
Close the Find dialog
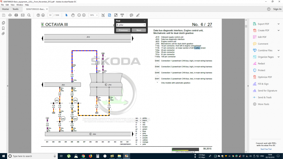[145, 21]
